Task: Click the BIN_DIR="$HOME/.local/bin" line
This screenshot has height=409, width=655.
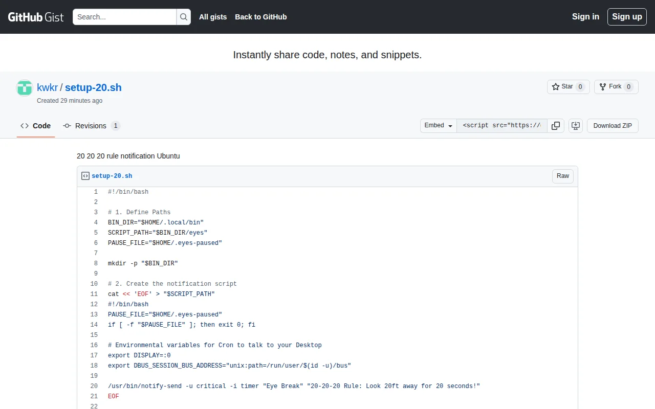Action: click(156, 222)
